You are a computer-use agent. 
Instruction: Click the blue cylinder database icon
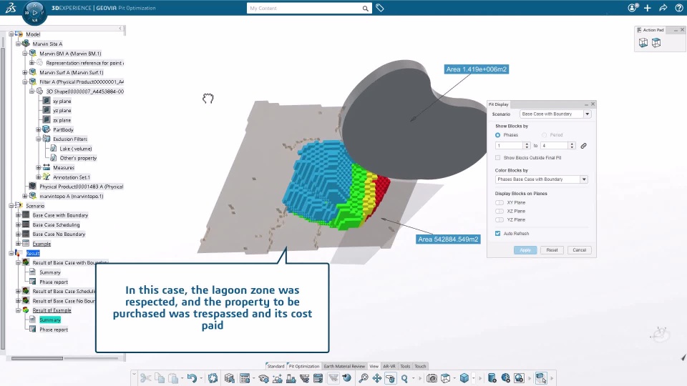point(492,378)
